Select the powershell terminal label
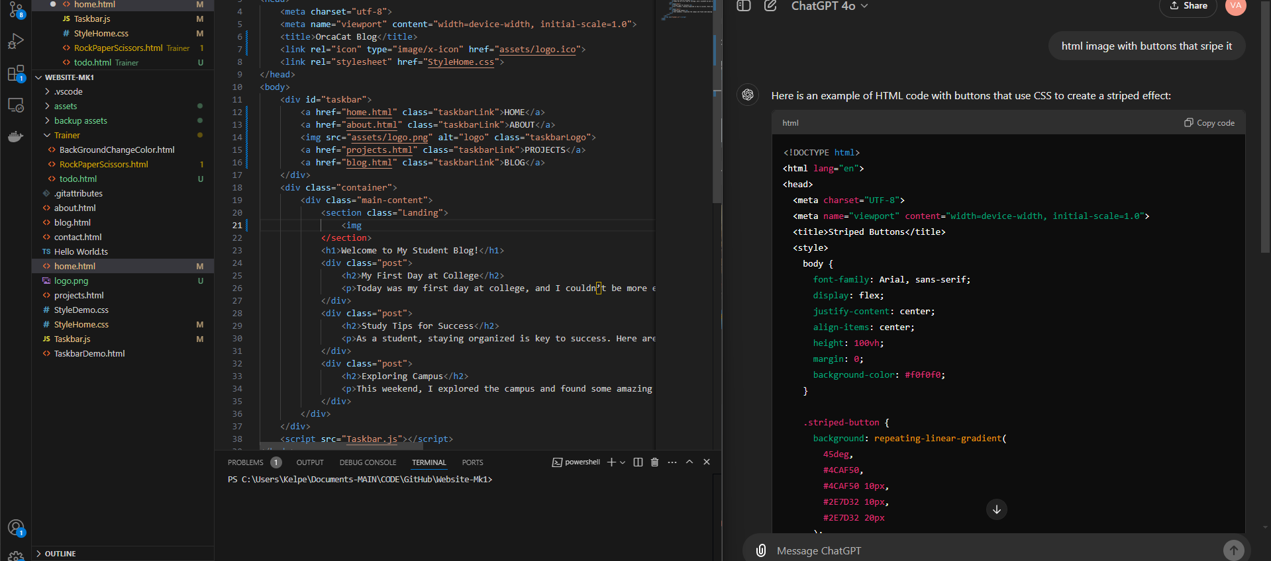The width and height of the screenshot is (1271, 561). pyautogui.click(x=576, y=462)
